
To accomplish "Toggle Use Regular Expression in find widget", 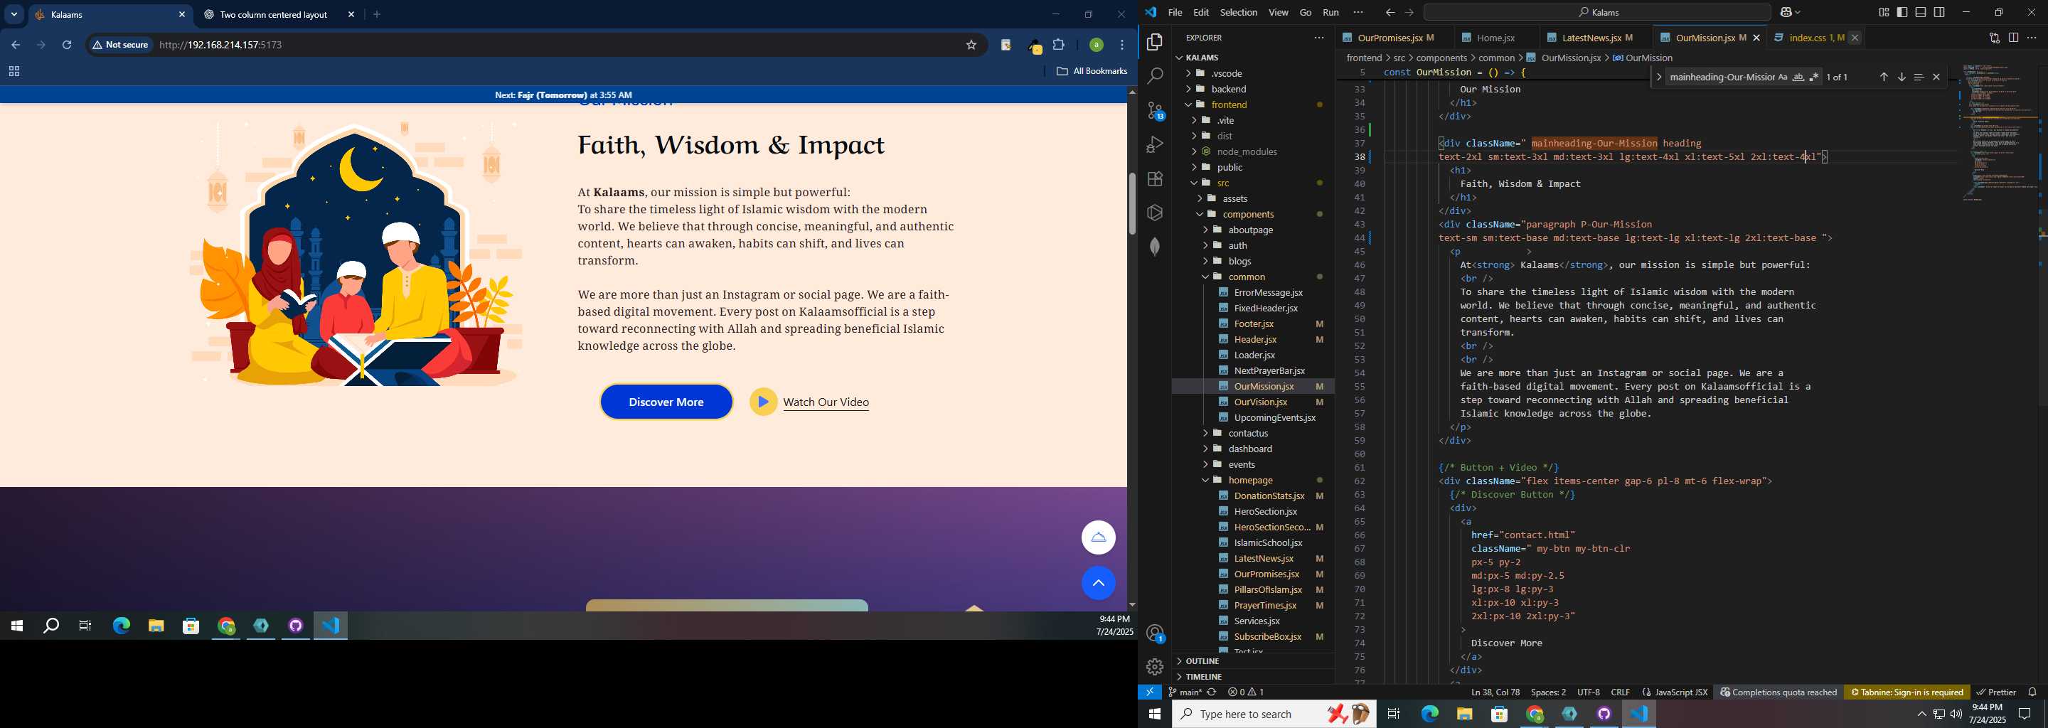I will [x=1814, y=77].
